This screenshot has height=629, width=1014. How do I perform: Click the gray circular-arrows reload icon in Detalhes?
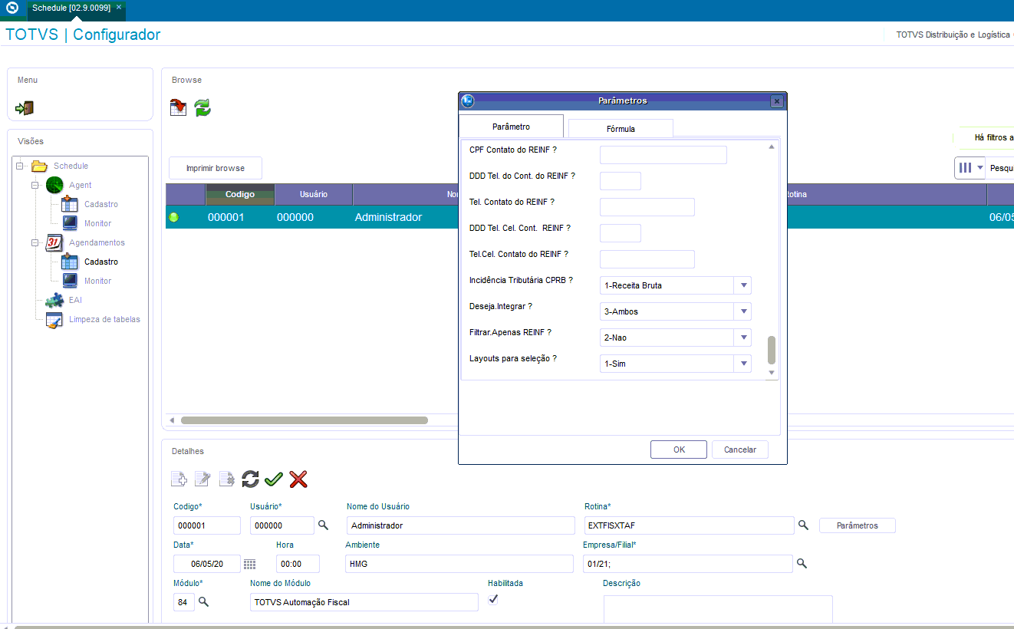pos(250,479)
